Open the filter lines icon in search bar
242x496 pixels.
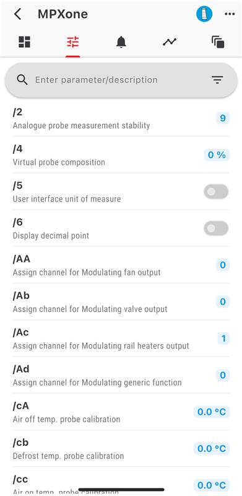(x=217, y=80)
